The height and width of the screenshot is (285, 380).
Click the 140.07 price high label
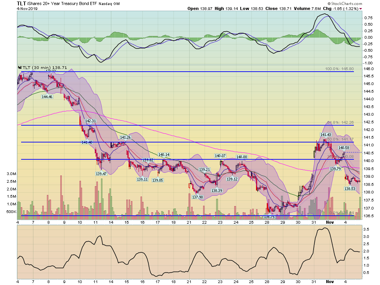[220, 156]
